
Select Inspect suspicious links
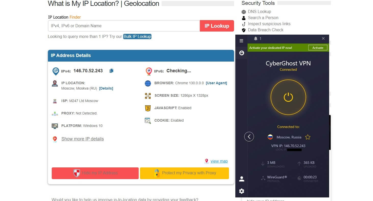[269, 24]
